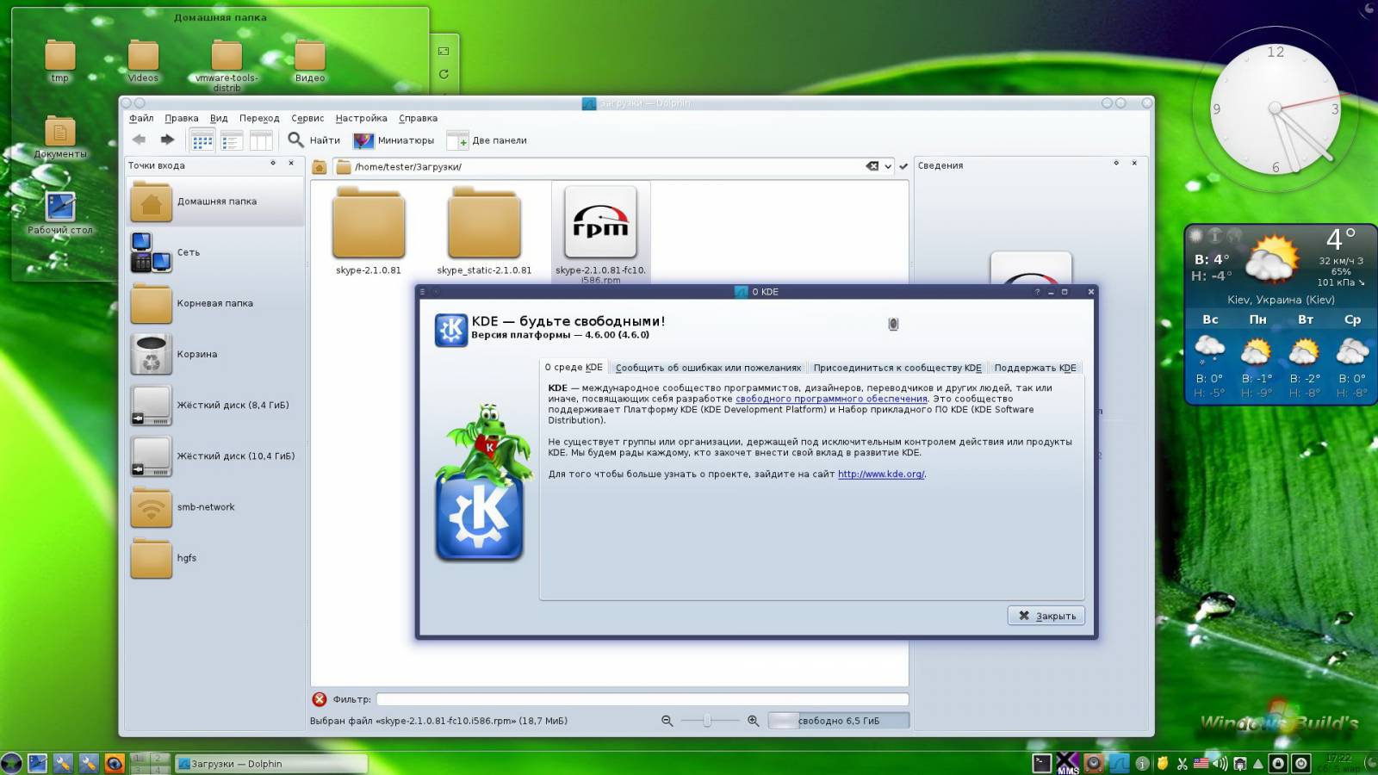Open the Videos desktop folder
Screen dimensions: 1378x775
pos(143,60)
